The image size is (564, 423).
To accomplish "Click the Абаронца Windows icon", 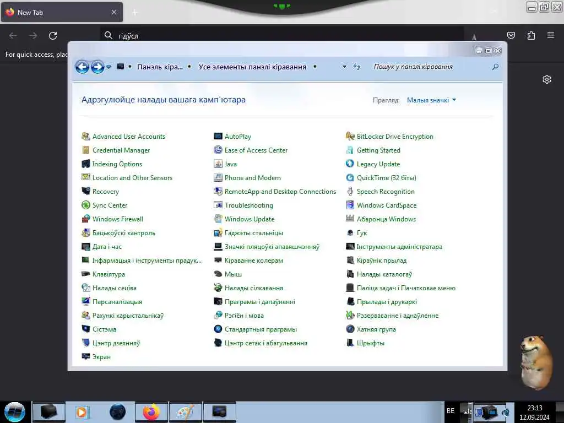I will coord(350,219).
